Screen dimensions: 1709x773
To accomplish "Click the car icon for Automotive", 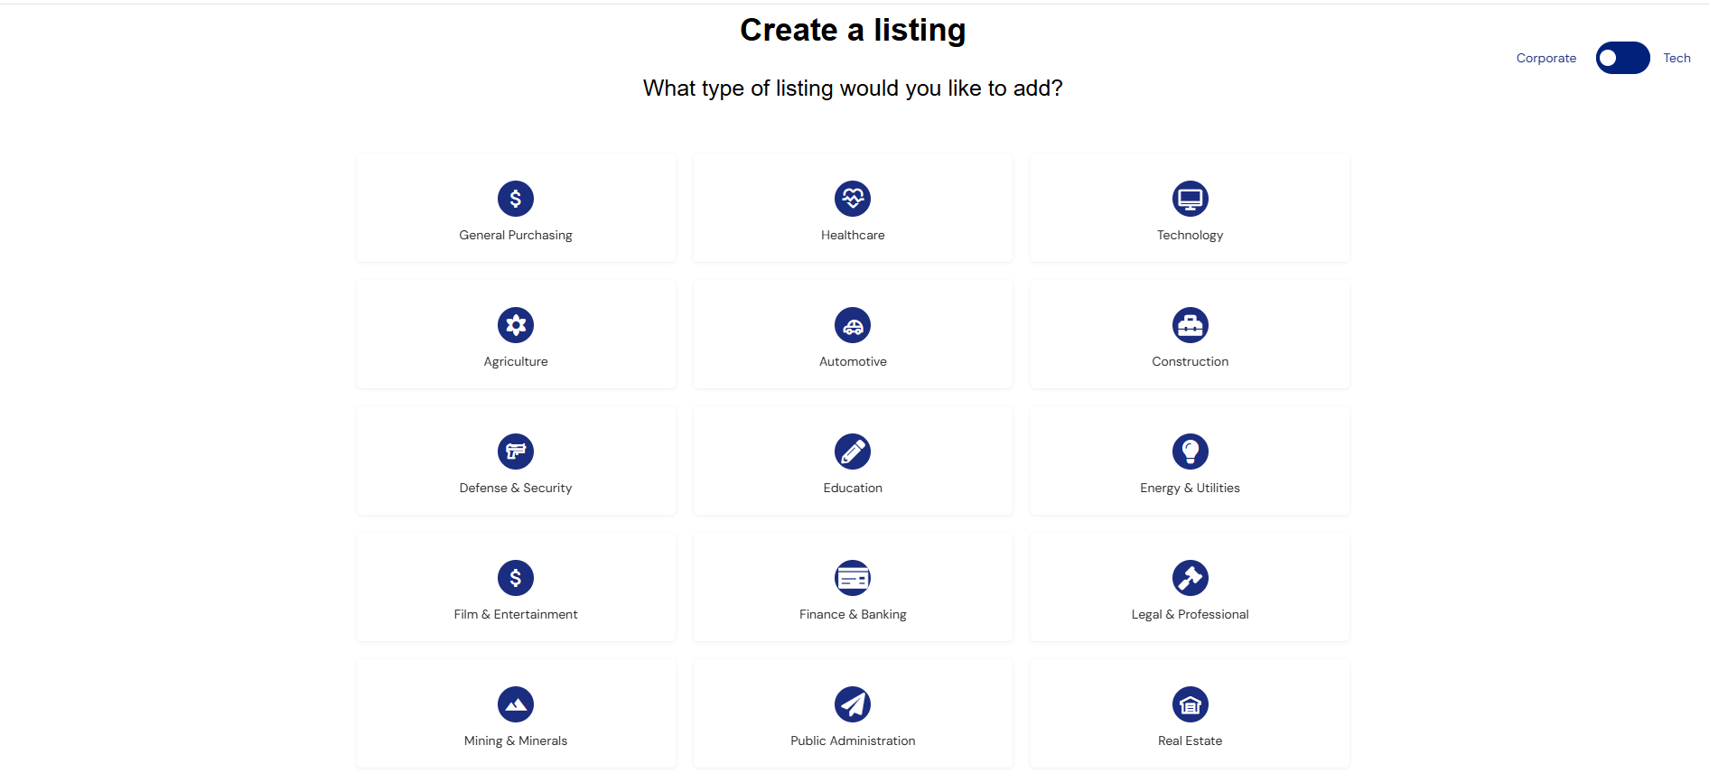I will click(853, 324).
